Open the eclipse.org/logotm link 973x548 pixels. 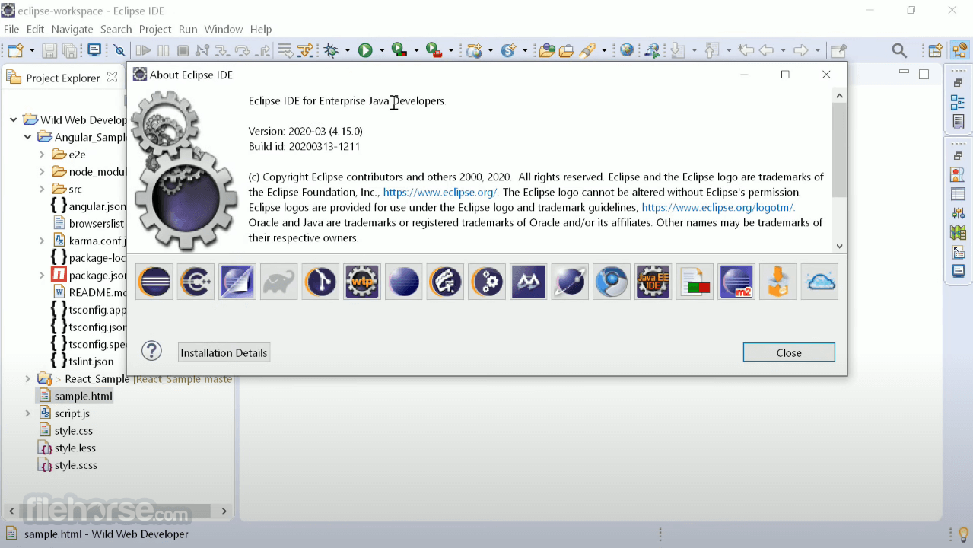point(719,207)
